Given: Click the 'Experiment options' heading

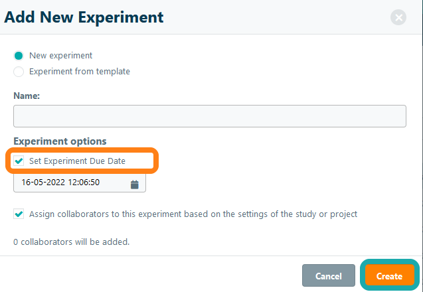Looking at the screenshot, I should point(60,141).
